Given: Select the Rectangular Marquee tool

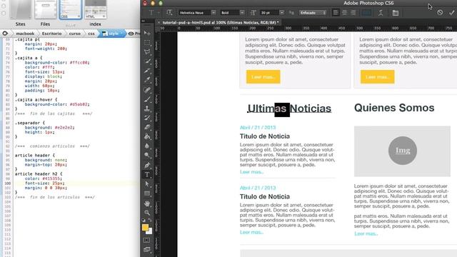Looking at the screenshot, I should 147,43.
